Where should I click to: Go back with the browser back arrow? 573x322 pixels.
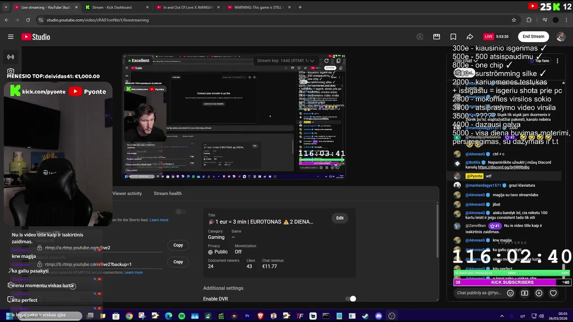click(x=6, y=20)
